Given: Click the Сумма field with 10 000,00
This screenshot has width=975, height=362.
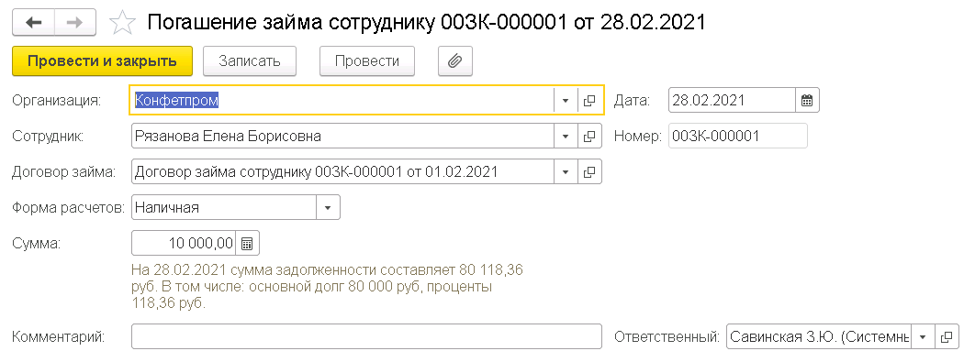Looking at the screenshot, I should pos(184,244).
